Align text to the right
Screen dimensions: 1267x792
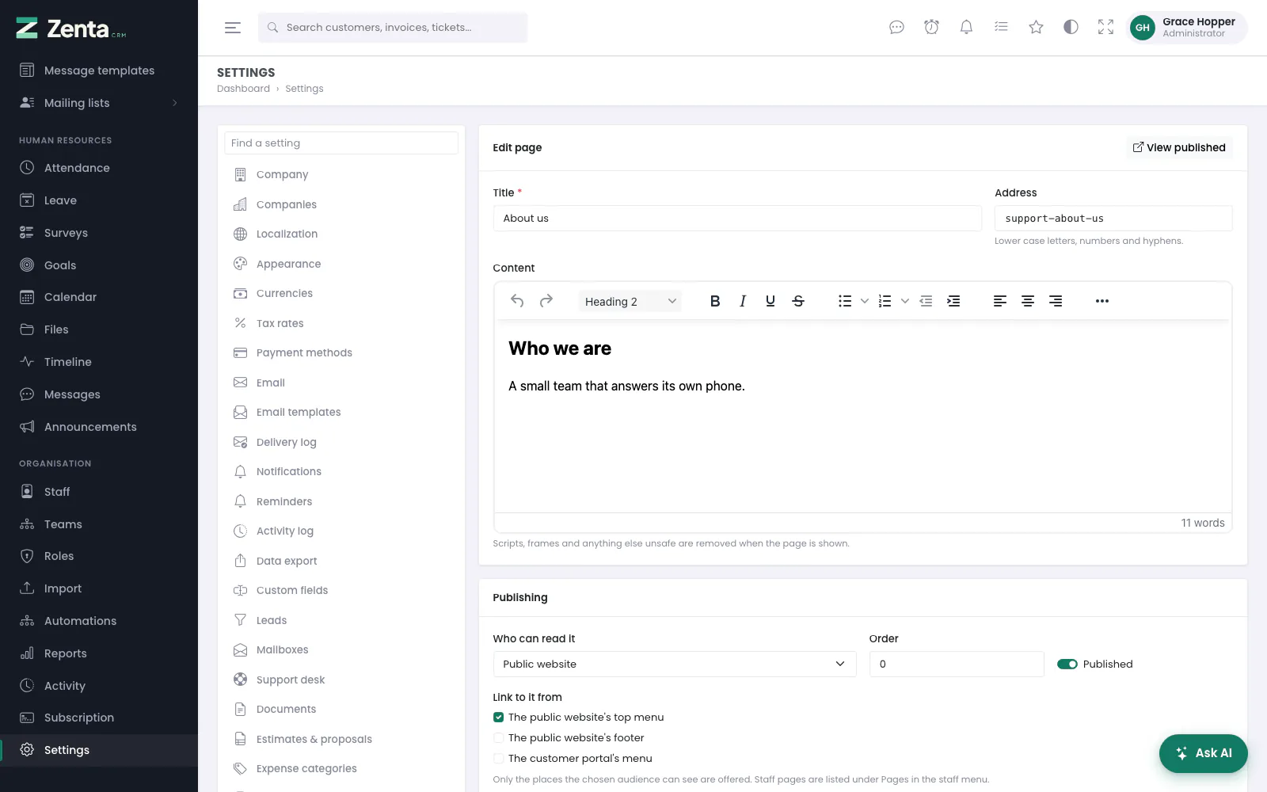click(1056, 301)
